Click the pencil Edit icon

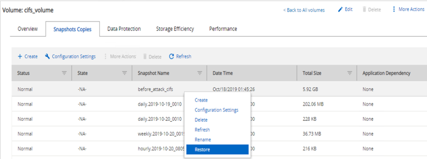click(340, 10)
